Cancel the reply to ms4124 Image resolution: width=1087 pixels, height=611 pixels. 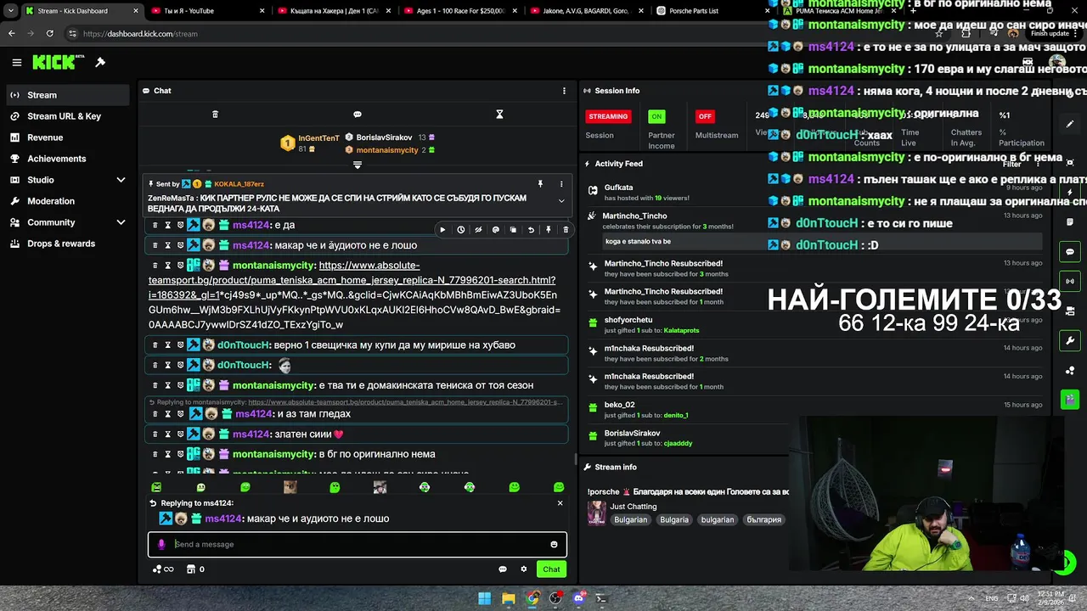tap(560, 503)
